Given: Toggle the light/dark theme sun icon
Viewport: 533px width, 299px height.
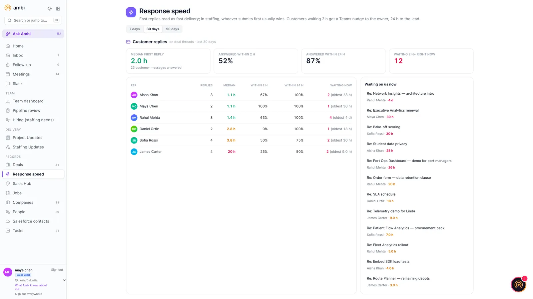Looking at the screenshot, I should pyautogui.click(x=50, y=9).
